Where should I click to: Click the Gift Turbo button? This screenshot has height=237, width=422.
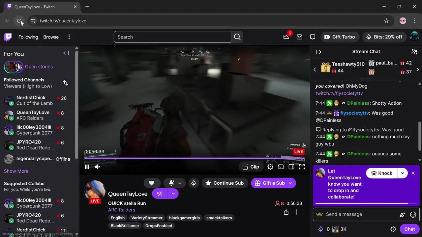click(x=340, y=37)
